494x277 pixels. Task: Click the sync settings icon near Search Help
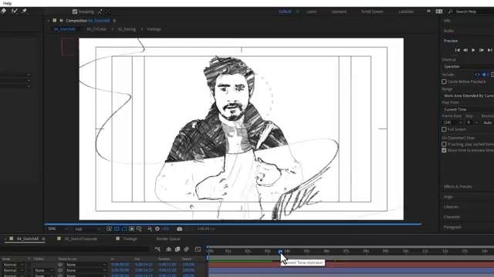(439, 12)
